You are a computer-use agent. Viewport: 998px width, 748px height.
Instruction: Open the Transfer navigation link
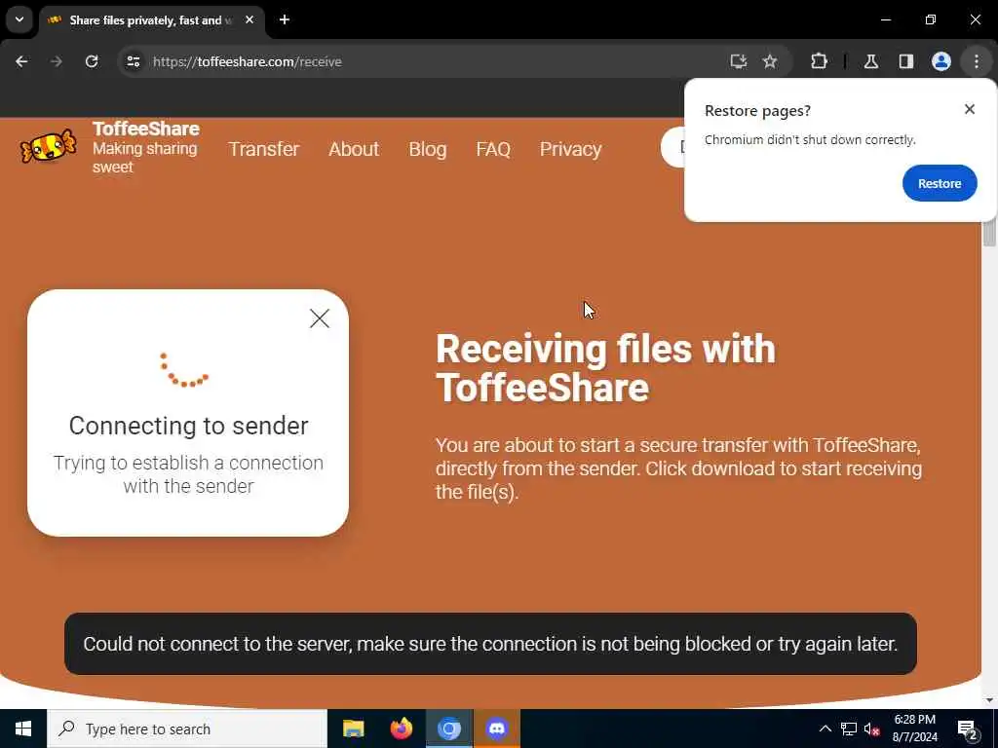click(263, 149)
